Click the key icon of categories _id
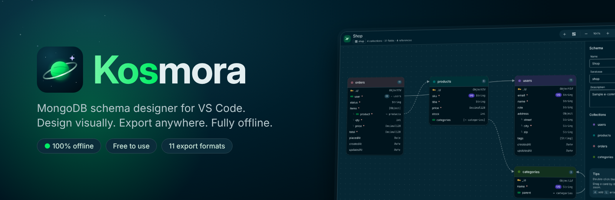The height and width of the screenshot is (200, 615). pyautogui.click(x=519, y=180)
